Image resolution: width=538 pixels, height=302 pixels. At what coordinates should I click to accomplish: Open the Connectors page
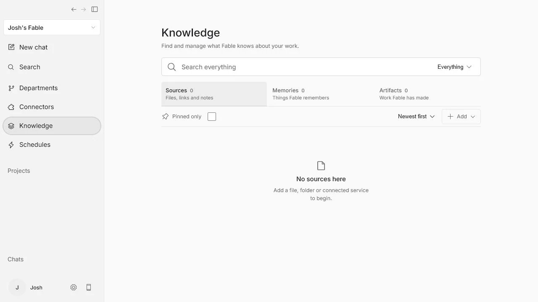click(x=52, y=107)
